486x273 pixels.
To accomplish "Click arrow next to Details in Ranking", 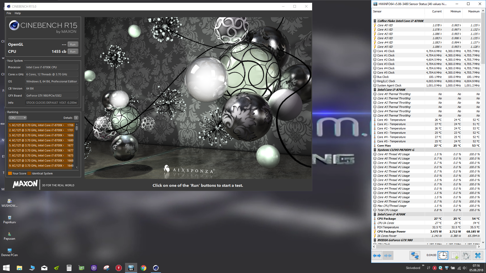I will coord(76,118).
